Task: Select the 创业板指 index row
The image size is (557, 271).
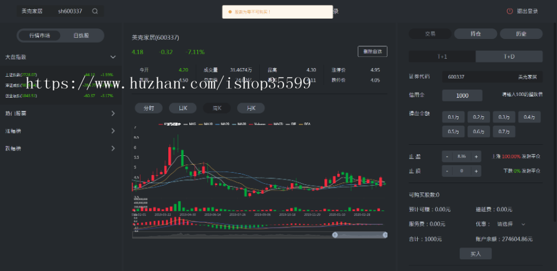Action: tap(61, 95)
